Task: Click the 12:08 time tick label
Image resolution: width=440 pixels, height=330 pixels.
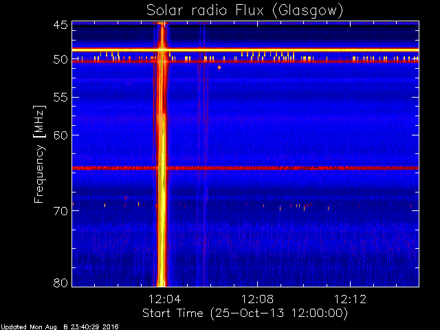Action: [257, 299]
